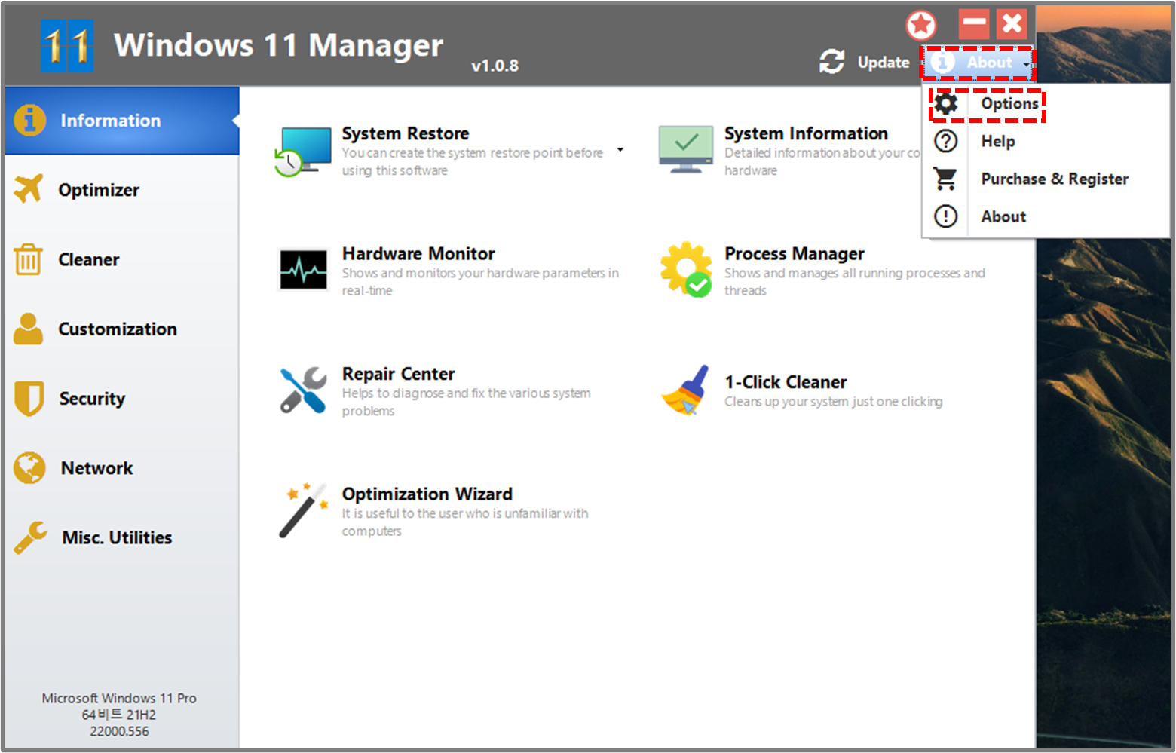Click the question mark Help icon

coord(945,141)
